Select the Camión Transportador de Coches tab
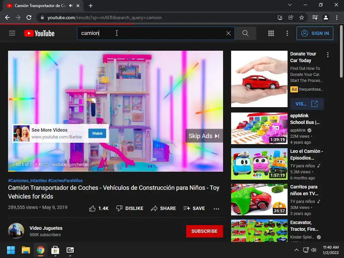 [43, 6]
